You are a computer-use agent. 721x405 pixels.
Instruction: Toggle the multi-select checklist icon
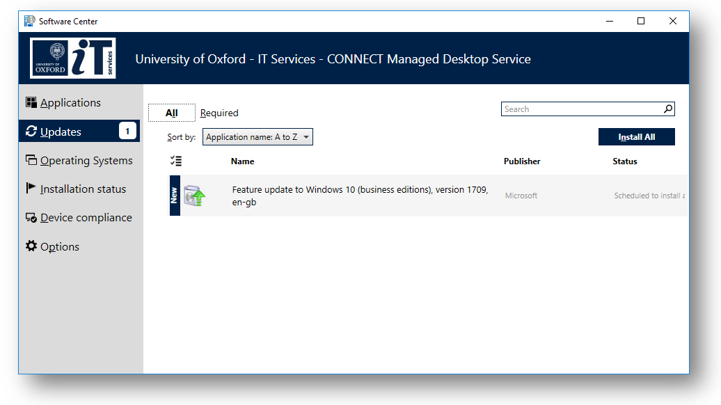[x=175, y=161]
